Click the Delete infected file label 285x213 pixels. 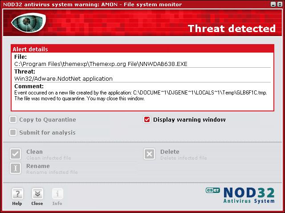tap(183, 158)
